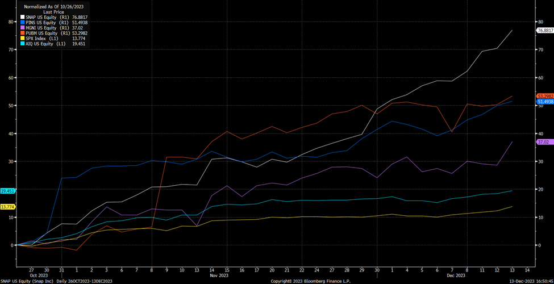Image resolution: width=554 pixels, height=284 pixels.
Task: Click the 27 date tick at the axis start
Action: click(31, 269)
